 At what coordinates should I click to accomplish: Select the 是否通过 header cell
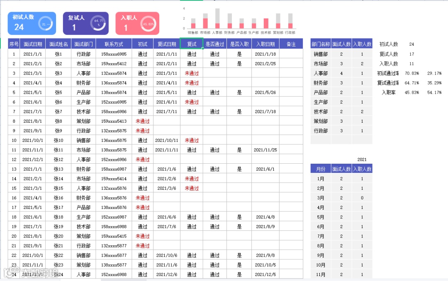pos(215,44)
